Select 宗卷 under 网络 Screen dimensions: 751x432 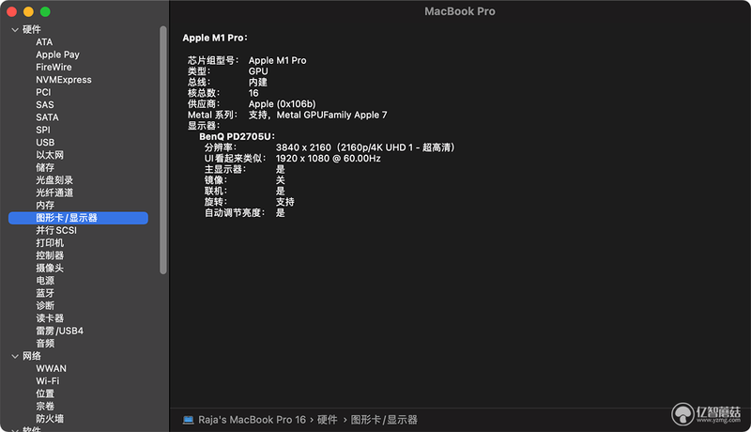pos(45,406)
